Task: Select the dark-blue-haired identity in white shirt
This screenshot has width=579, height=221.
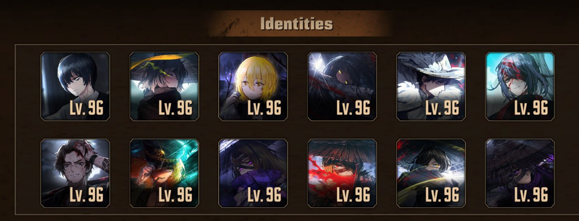Action: [x=75, y=87]
